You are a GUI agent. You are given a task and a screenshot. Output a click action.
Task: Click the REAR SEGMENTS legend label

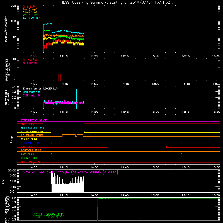47,217
